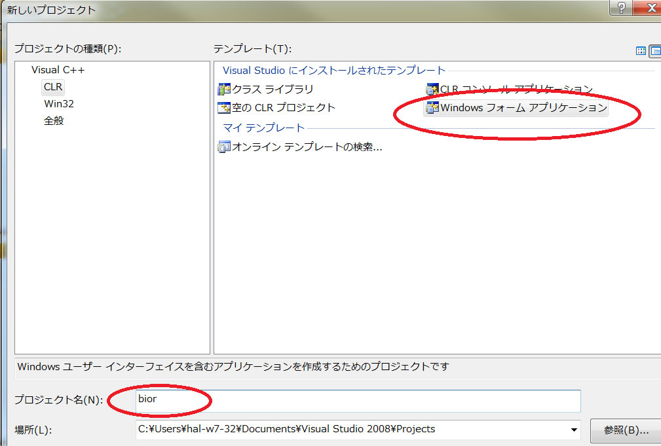The width and height of the screenshot is (661, 446).
Task: Click the クラス ライブラリ template icon
Action: [x=224, y=89]
